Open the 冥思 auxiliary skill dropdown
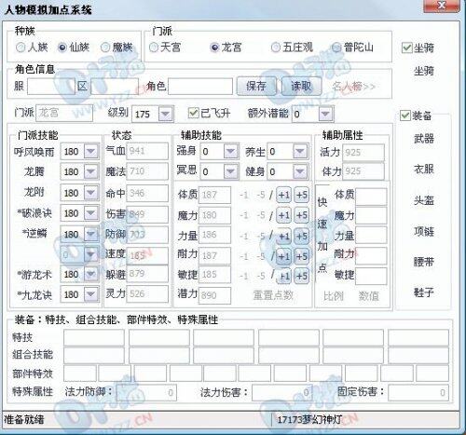This screenshot has height=435, width=466. click(x=230, y=171)
